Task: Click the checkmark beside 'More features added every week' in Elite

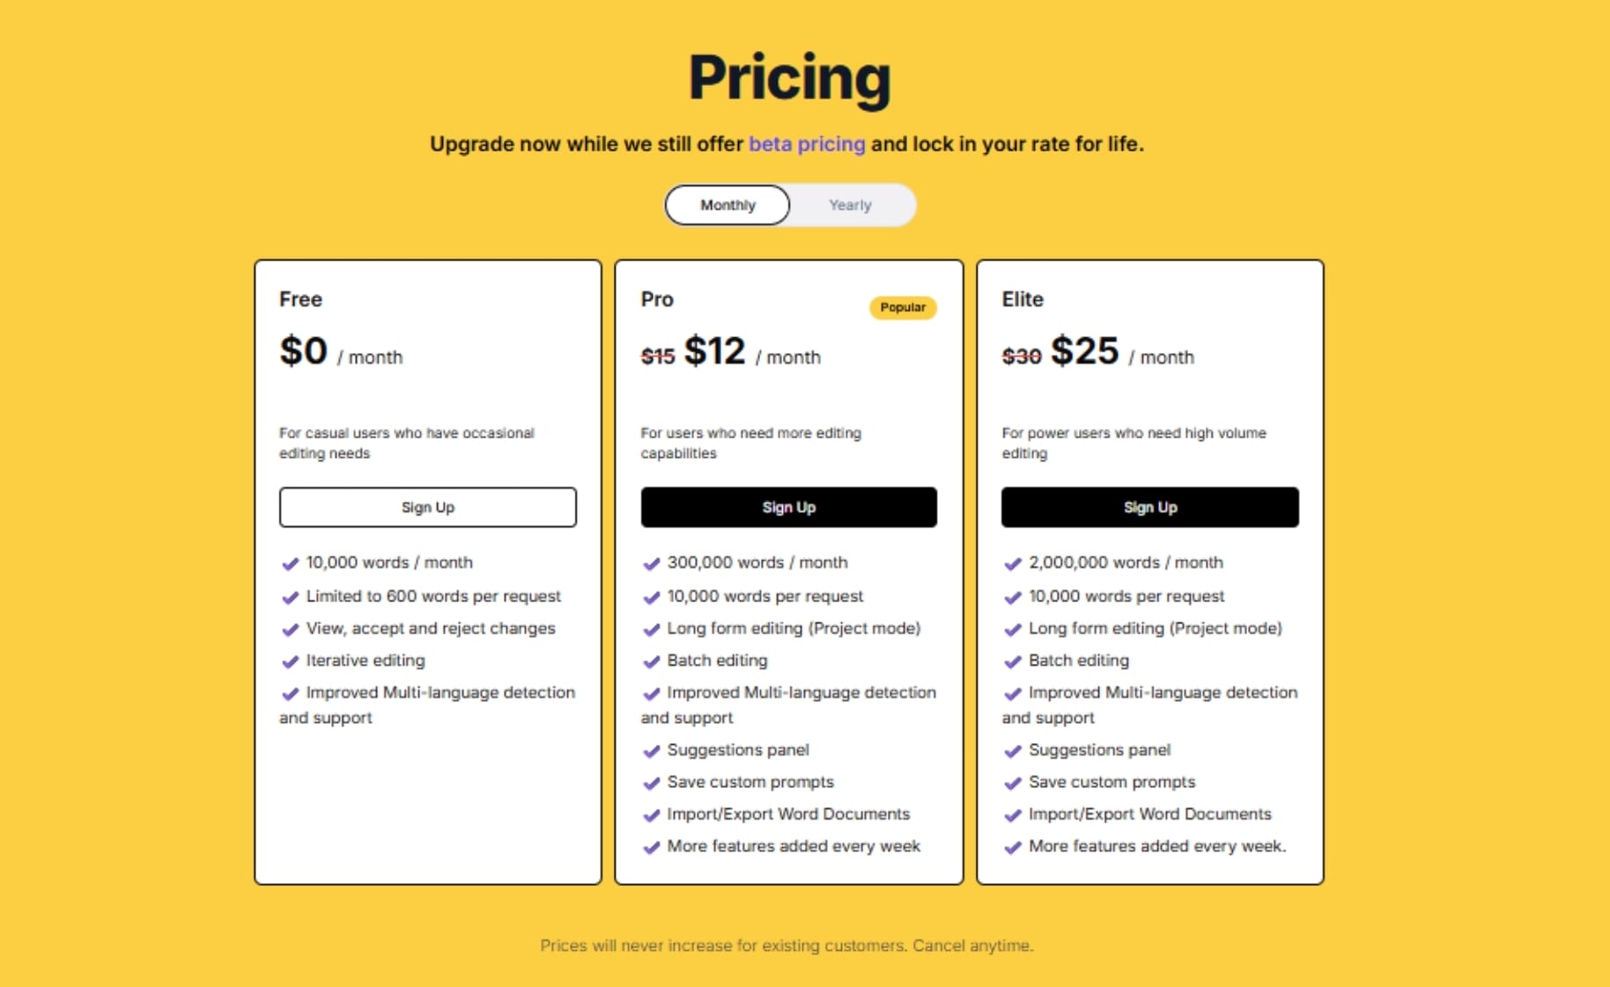Action: [x=1013, y=846]
